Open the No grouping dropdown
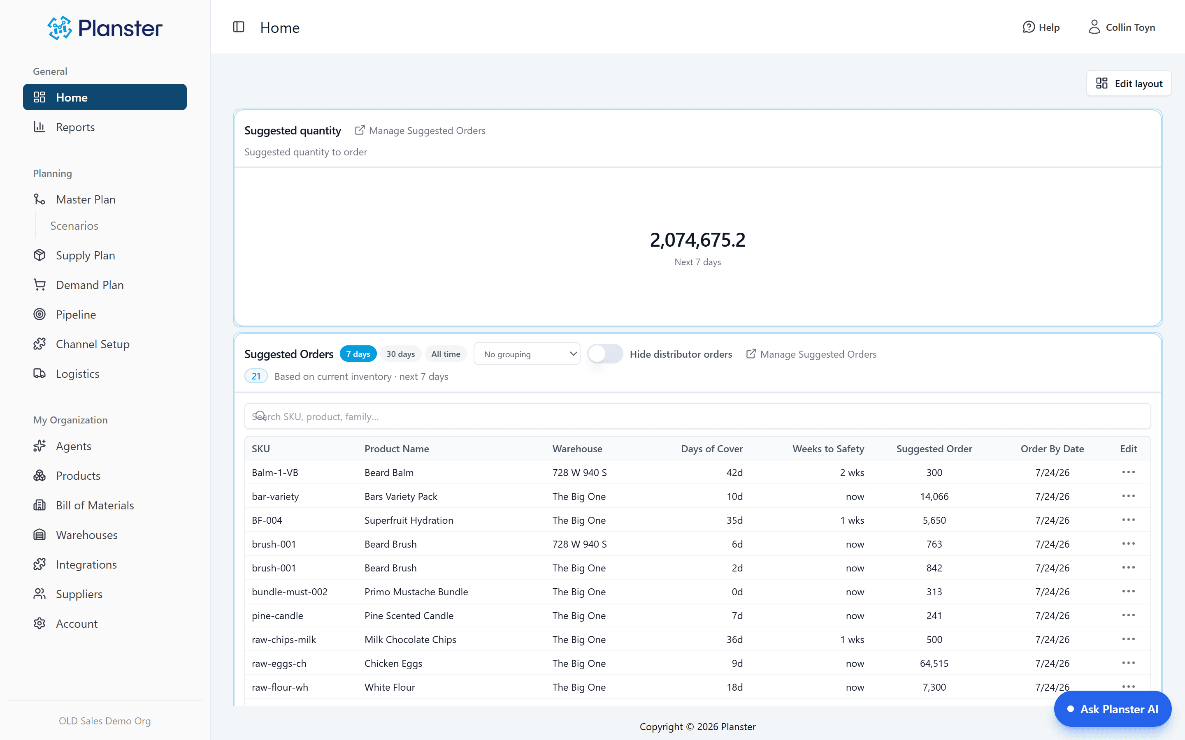Screen dimensions: 1185x740 [527, 354]
